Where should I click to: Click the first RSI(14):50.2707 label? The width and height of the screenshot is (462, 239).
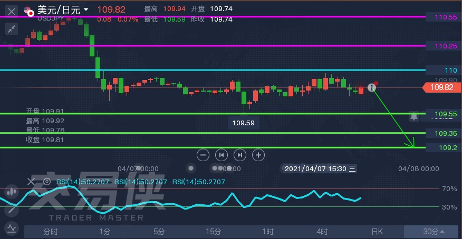click(x=82, y=182)
